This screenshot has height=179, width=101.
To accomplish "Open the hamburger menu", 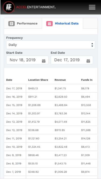I will click(92, 7).
